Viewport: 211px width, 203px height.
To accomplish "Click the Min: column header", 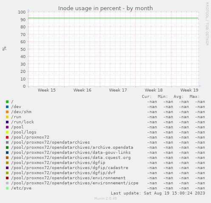I will (x=163, y=97).
